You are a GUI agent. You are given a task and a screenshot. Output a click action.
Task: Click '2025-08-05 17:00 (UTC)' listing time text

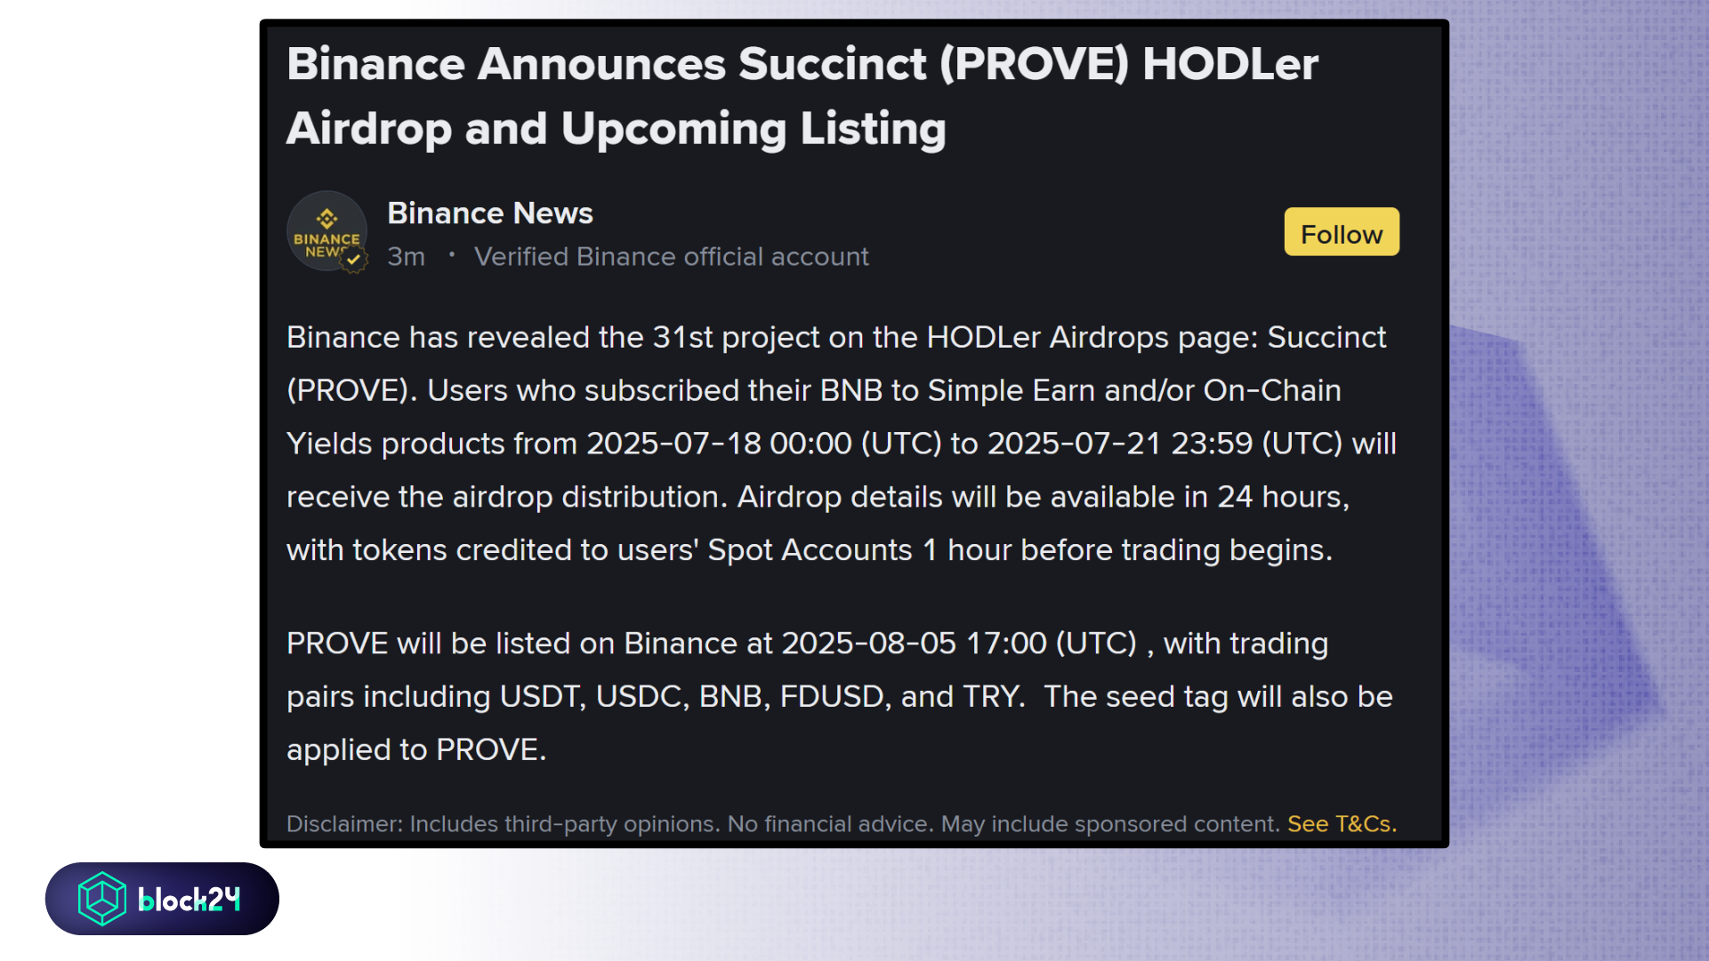pos(959,644)
